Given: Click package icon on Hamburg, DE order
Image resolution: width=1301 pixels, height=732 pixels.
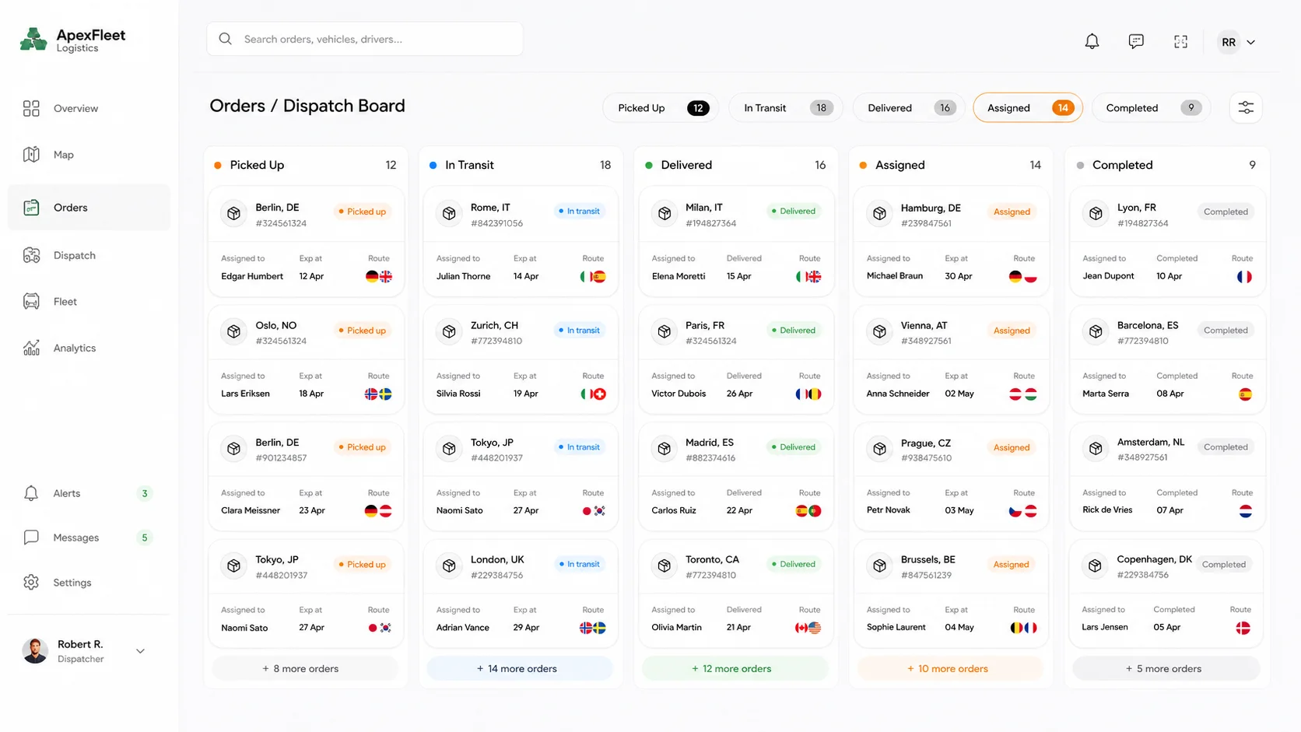Looking at the screenshot, I should point(879,213).
